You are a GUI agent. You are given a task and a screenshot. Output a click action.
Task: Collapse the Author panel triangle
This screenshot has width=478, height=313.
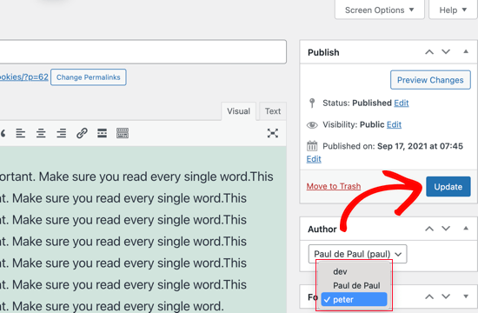[x=466, y=228]
